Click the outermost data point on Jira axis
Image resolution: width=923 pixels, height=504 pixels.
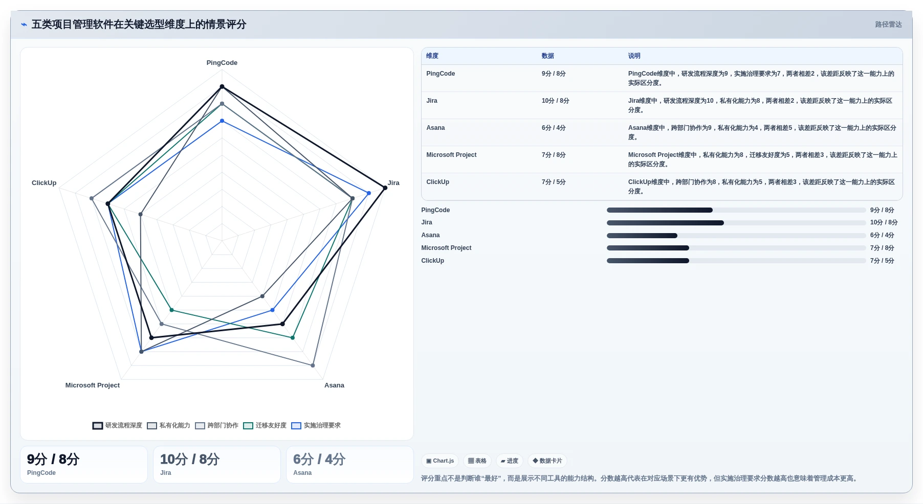[385, 188]
